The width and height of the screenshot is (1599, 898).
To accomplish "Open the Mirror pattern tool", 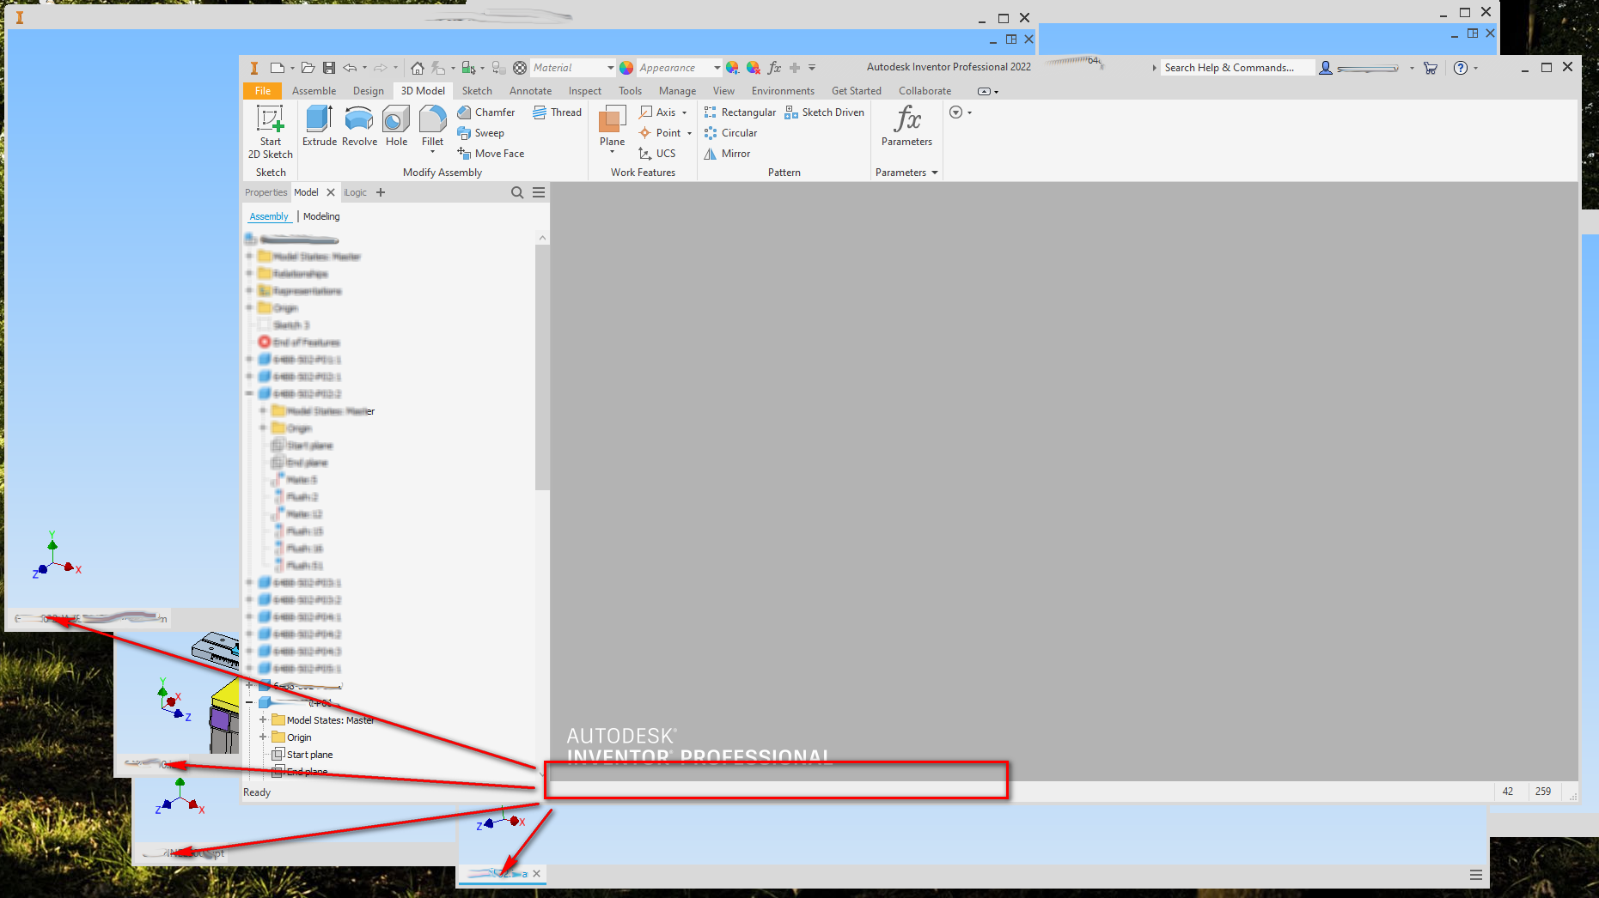I will click(x=727, y=153).
